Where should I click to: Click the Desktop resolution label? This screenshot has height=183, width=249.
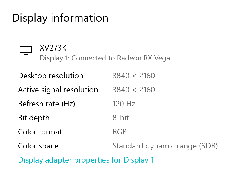[50, 76]
